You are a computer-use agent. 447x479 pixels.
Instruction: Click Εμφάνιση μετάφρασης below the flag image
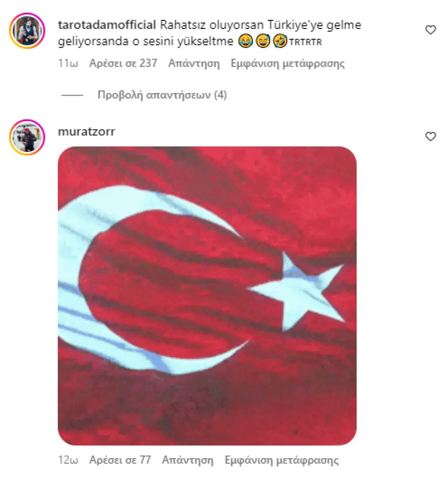(281, 460)
